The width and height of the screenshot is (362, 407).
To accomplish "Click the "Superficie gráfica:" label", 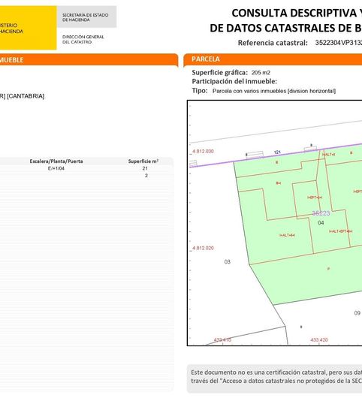I will point(220,72).
